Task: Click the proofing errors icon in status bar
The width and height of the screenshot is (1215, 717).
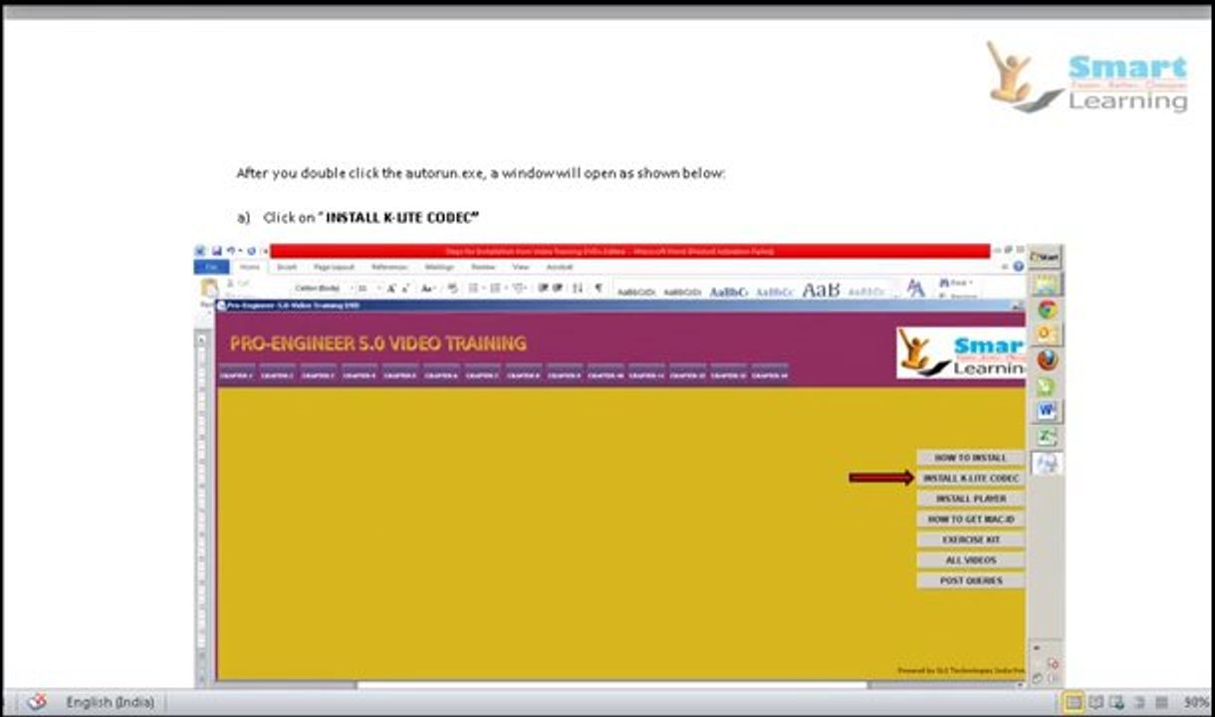Action: (x=37, y=702)
